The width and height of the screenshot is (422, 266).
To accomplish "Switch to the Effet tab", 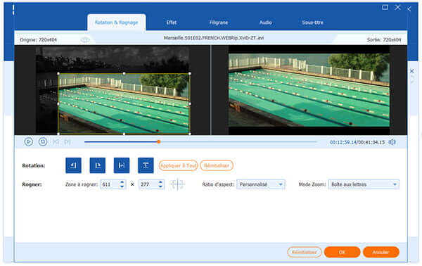I will [x=171, y=23].
